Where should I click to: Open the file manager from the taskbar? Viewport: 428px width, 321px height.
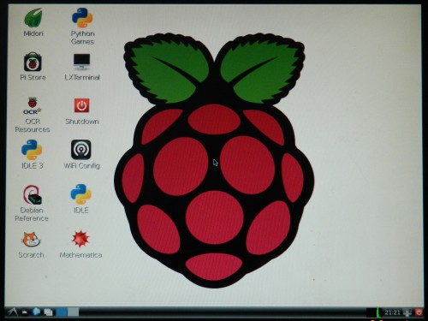point(25,312)
